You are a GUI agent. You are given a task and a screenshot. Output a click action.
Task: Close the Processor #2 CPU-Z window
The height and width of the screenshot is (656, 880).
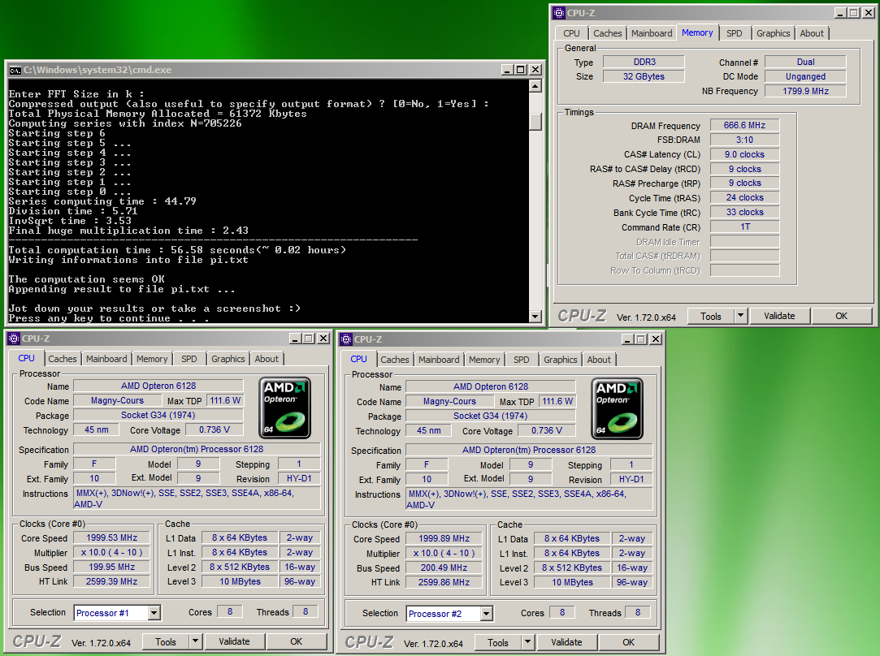pos(656,339)
